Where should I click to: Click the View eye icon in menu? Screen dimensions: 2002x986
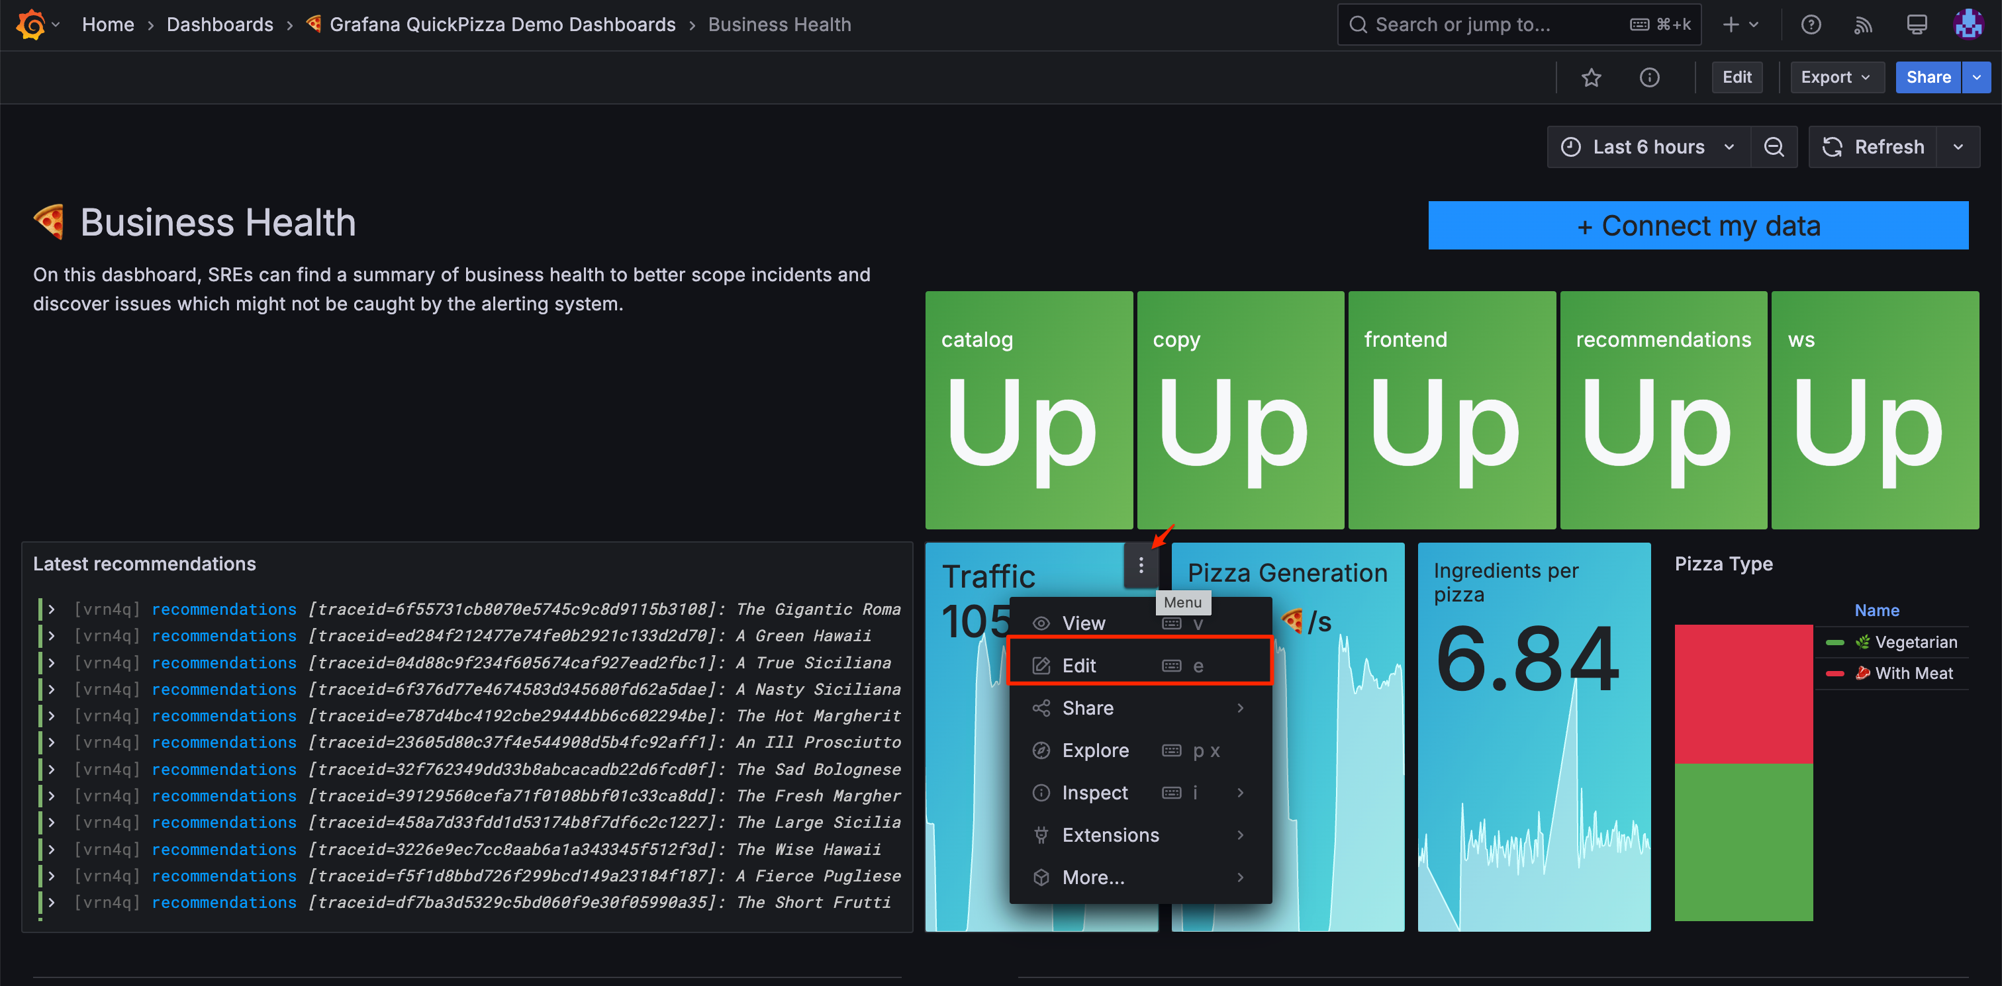click(x=1041, y=623)
